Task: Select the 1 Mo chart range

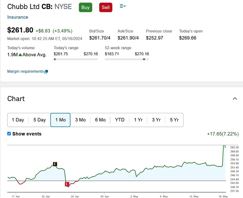Action: point(60,120)
